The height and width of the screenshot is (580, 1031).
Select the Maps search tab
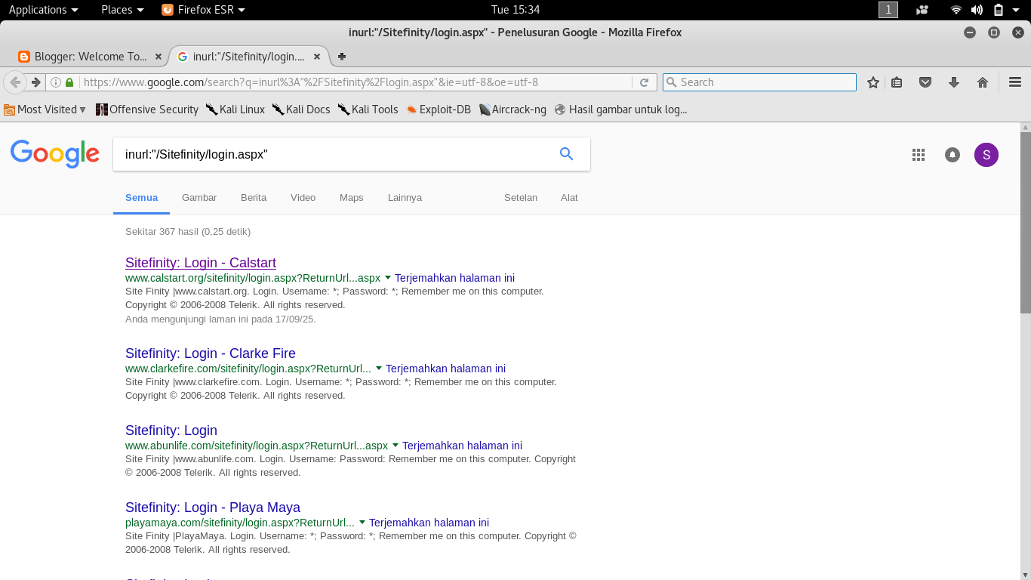(352, 197)
